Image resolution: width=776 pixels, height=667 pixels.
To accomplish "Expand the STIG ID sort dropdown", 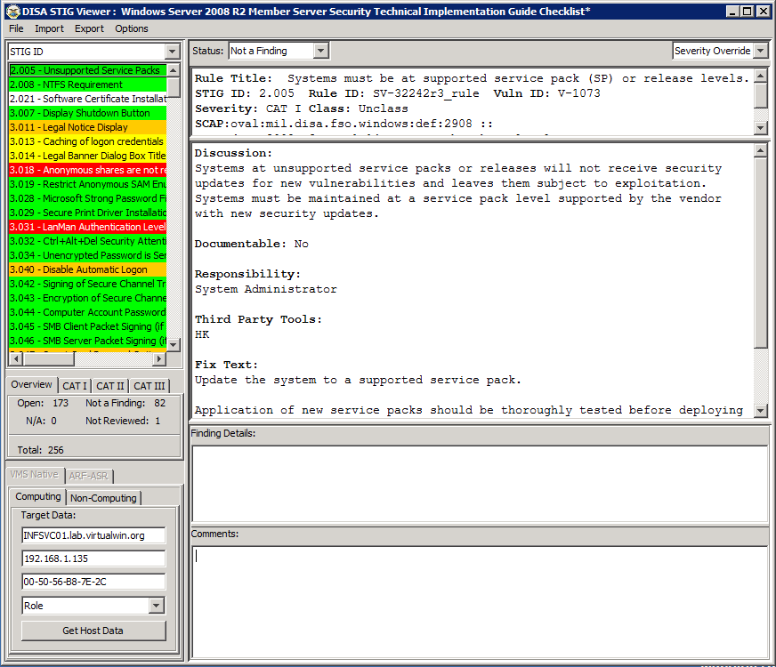I will (x=172, y=52).
